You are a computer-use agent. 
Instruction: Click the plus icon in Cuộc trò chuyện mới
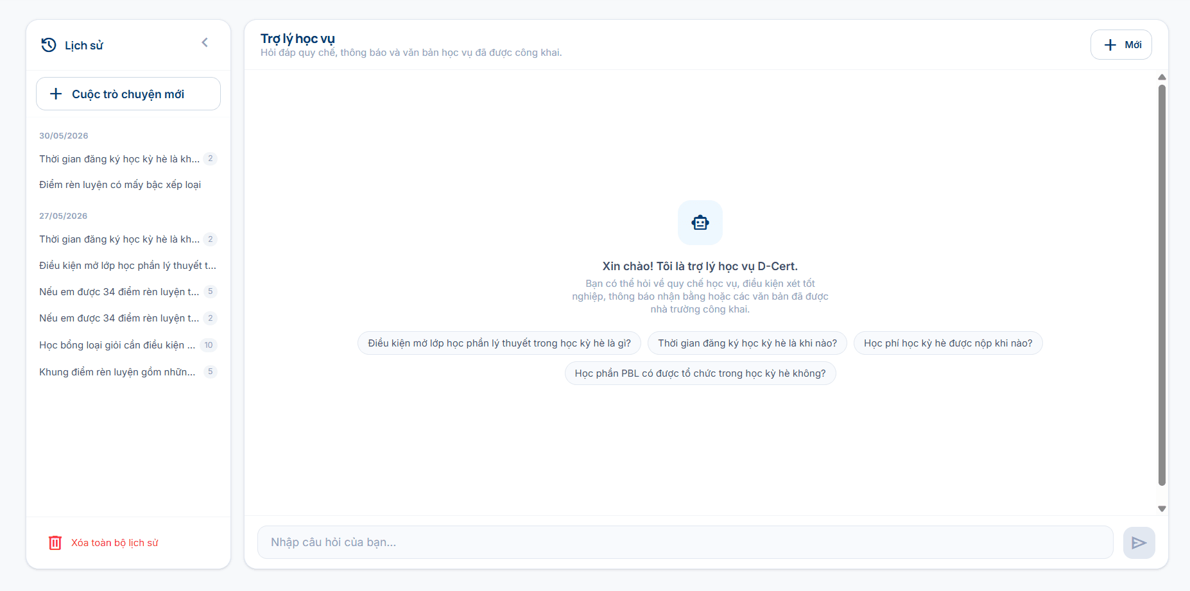click(56, 94)
